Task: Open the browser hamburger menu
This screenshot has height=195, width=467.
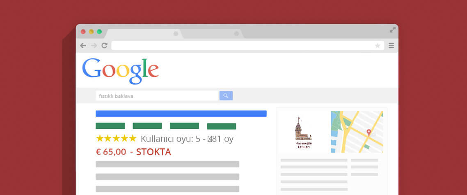Action: [391, 45]
